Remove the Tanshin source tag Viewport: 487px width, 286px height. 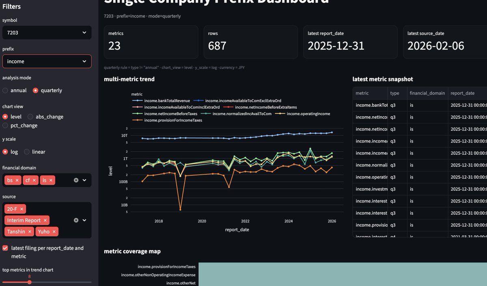(x=30, y=232)
